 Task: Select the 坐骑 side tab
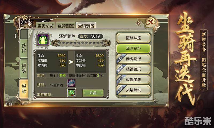[24, 89]
